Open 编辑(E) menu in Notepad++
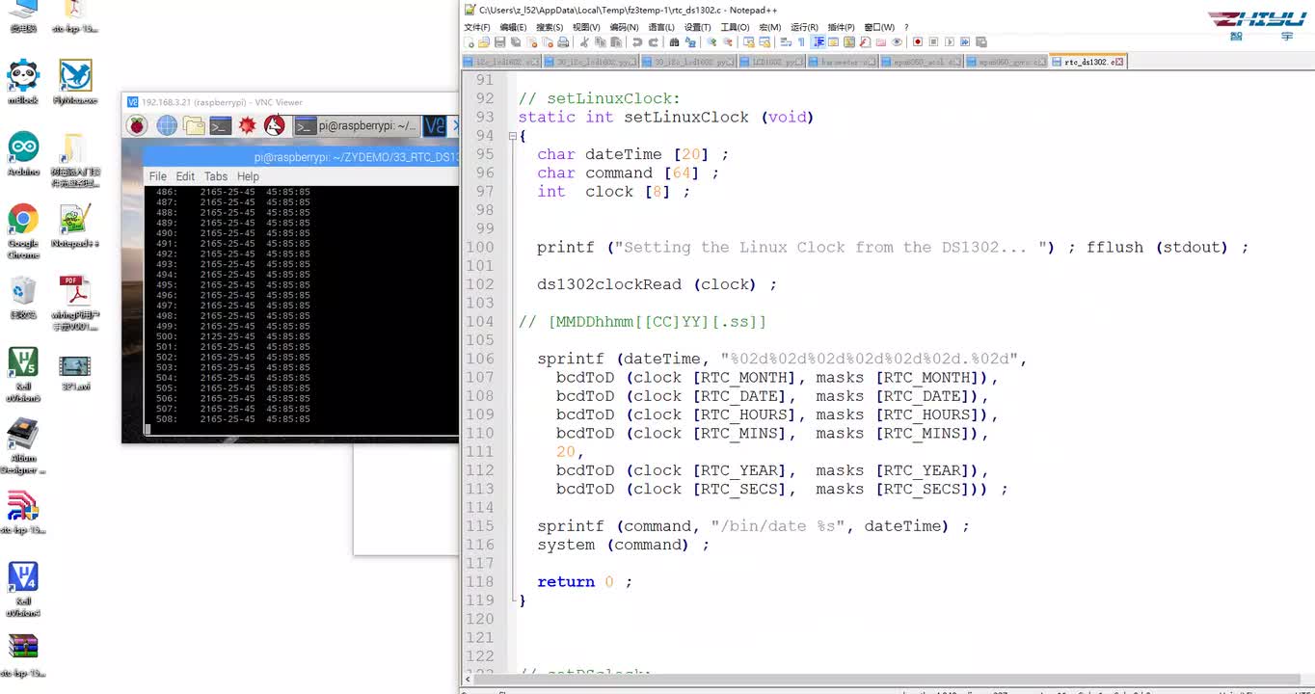This screenshot has width=1315, height=694. tap(513, 27)
